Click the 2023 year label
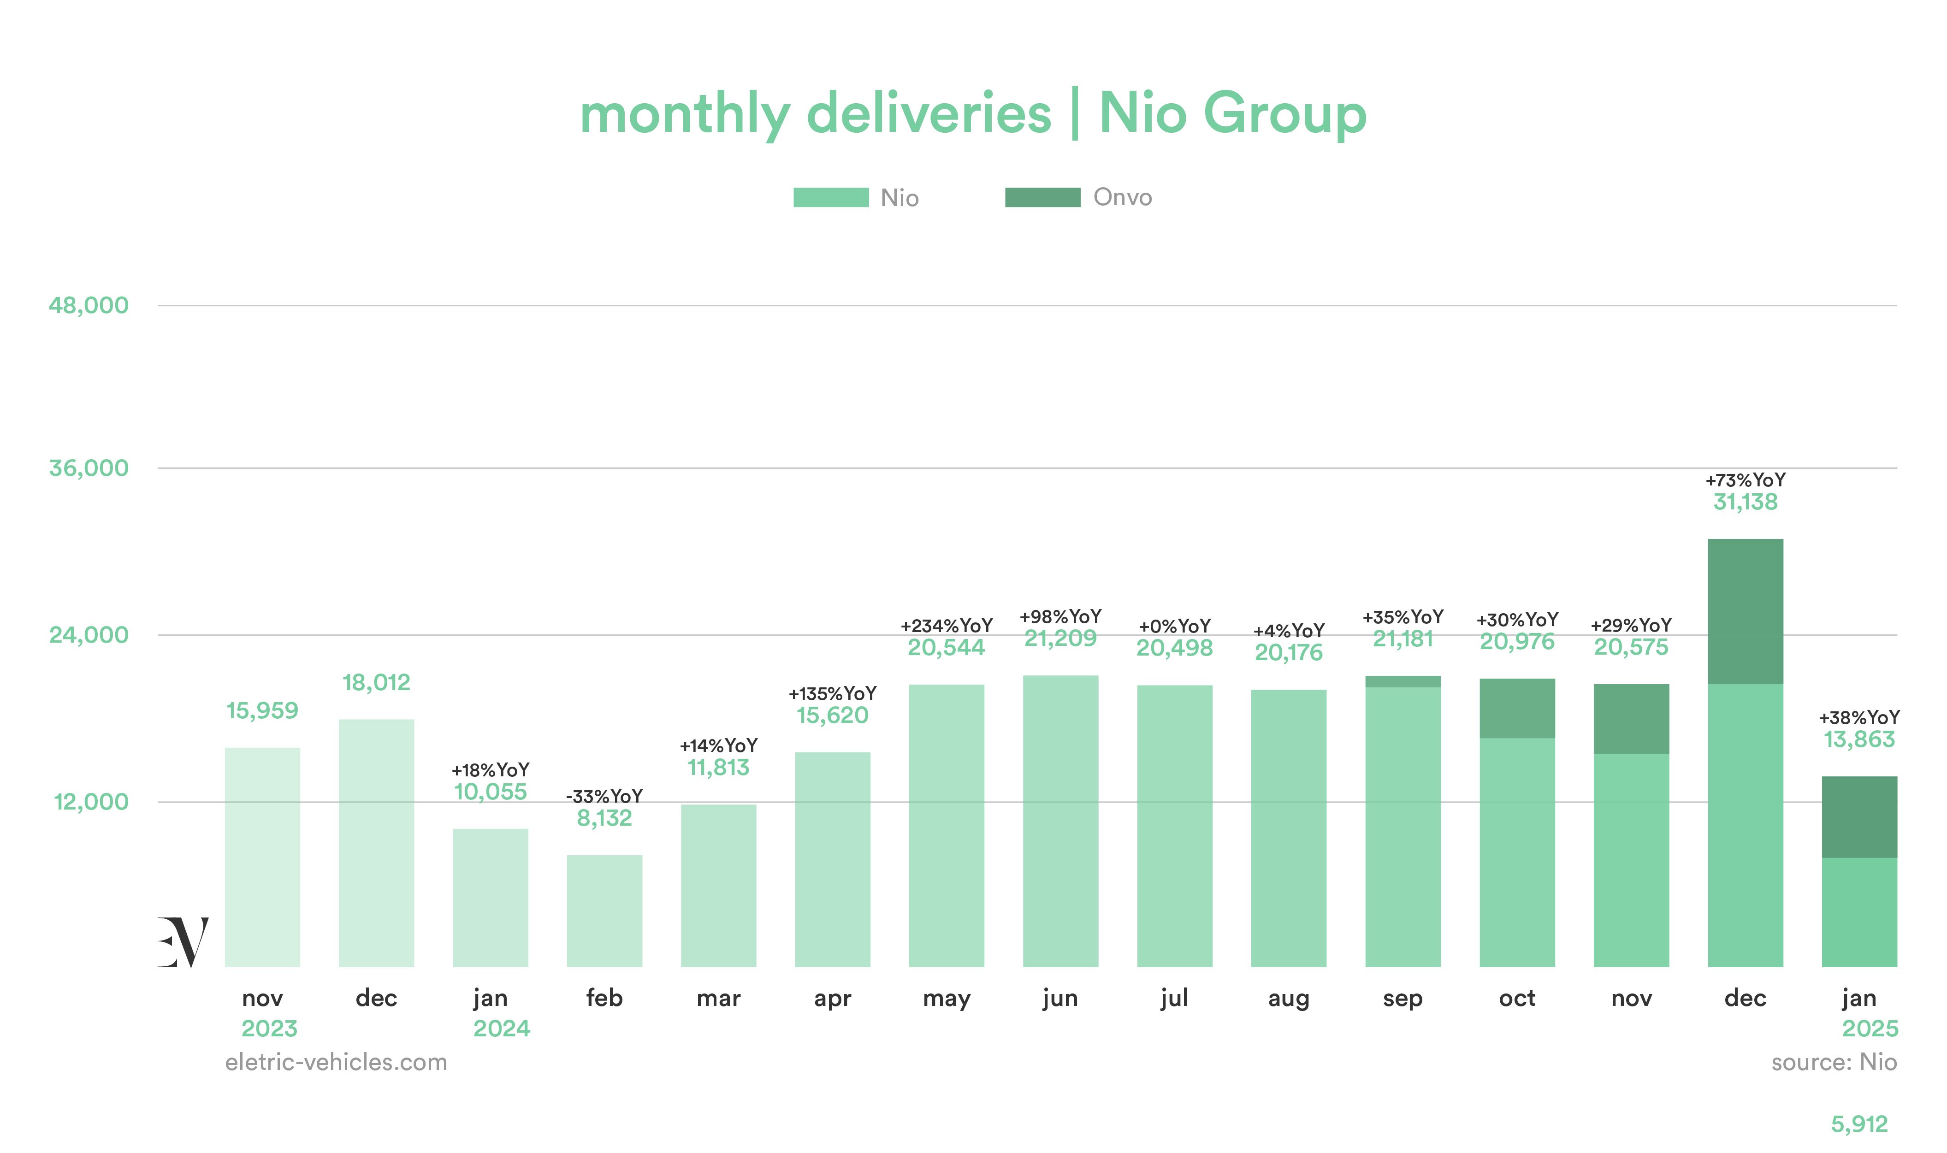This screenshot has height=1153, width=1947. click(x=270, y=1029)
